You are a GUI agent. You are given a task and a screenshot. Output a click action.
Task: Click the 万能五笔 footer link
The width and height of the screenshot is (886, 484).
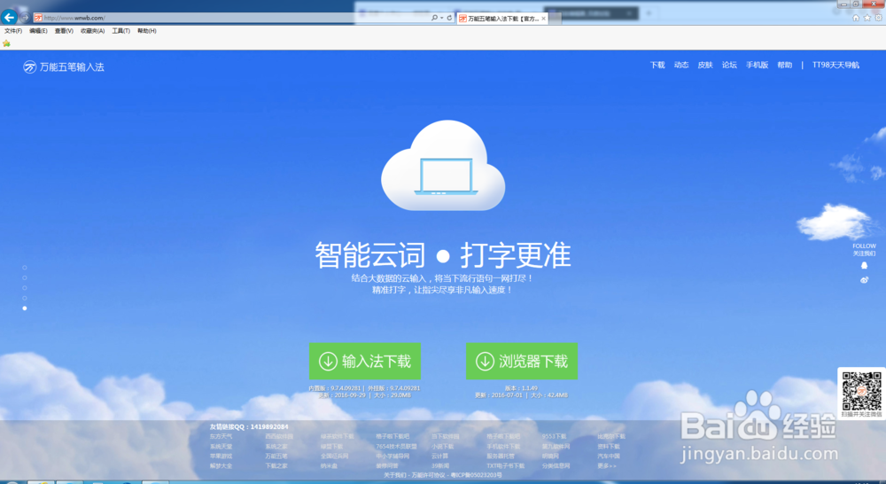[276, 457]
